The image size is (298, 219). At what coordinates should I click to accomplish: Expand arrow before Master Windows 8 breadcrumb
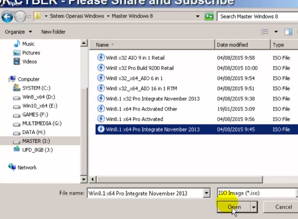[x=108, y=16]
